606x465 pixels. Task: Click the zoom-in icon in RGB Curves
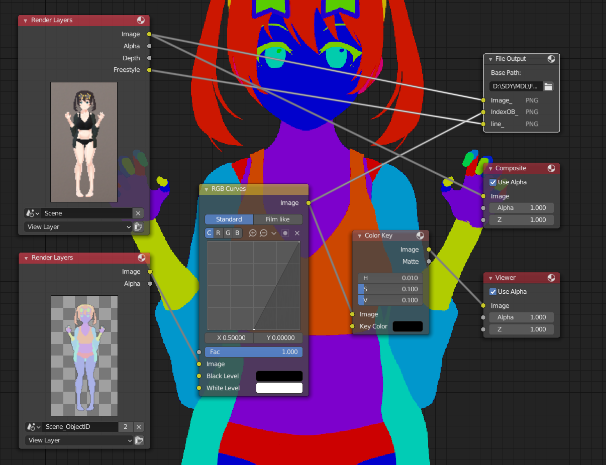pos(253,232)
